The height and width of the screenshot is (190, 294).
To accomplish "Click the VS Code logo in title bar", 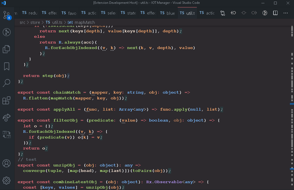I will point(4,3).
